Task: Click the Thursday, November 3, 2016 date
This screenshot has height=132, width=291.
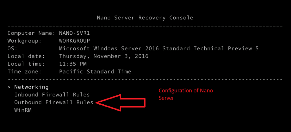Action: [103, 56]
